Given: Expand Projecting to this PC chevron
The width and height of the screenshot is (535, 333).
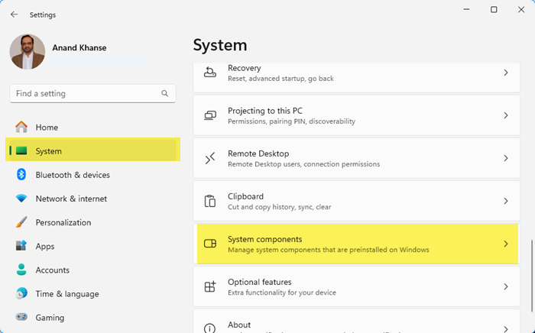Looking at the screenshot, I should click(505, 115).
